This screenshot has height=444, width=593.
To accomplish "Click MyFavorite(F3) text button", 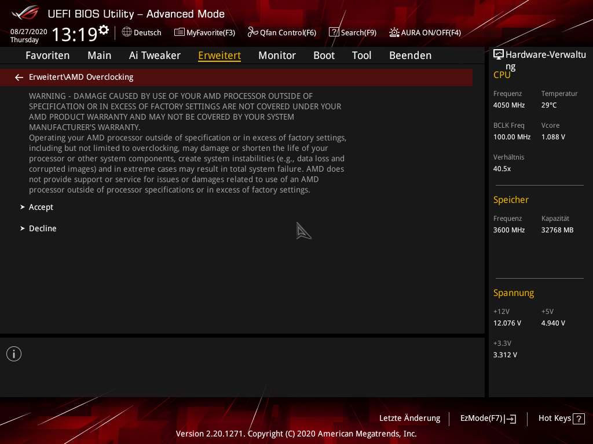I will click(x=211, y=32).
